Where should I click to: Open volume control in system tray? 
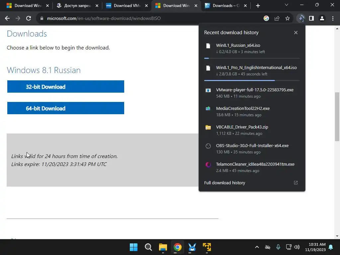pyautogui.click(x=297, y=247)
